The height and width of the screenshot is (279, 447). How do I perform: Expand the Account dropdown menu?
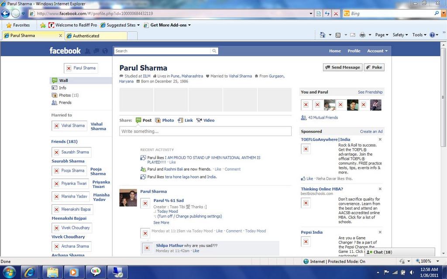click(x=377, y=51)
